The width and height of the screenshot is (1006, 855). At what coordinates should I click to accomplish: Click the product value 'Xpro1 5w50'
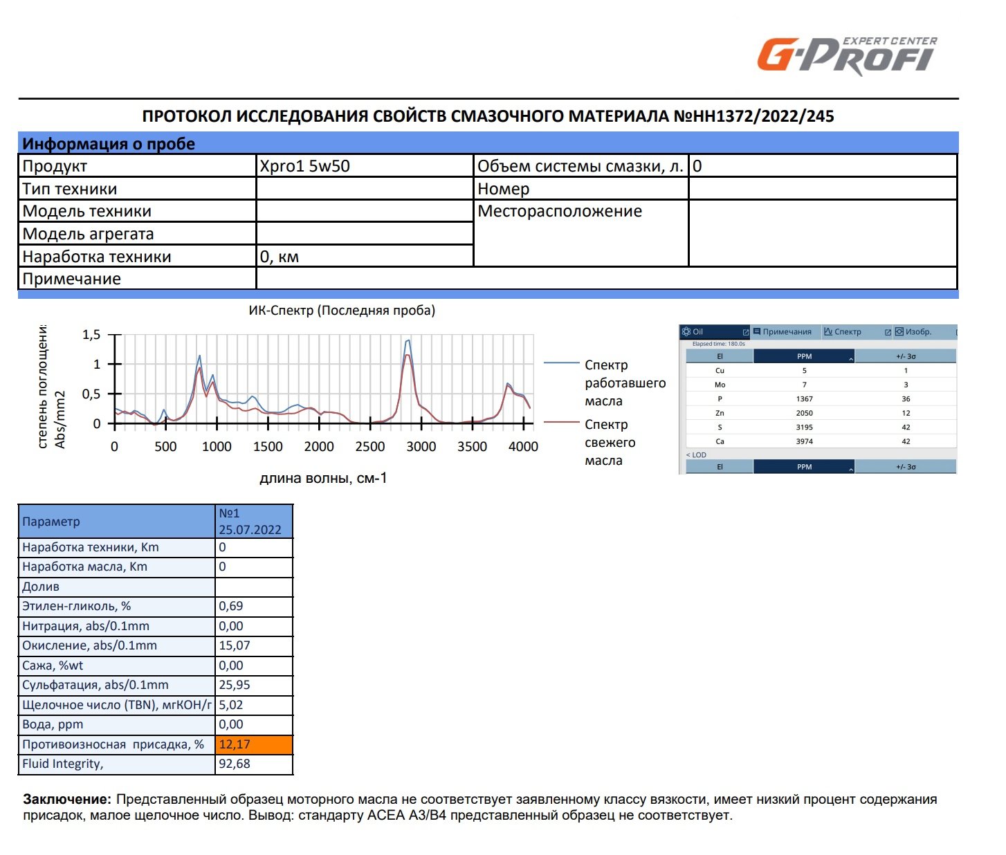pos(305,166)
